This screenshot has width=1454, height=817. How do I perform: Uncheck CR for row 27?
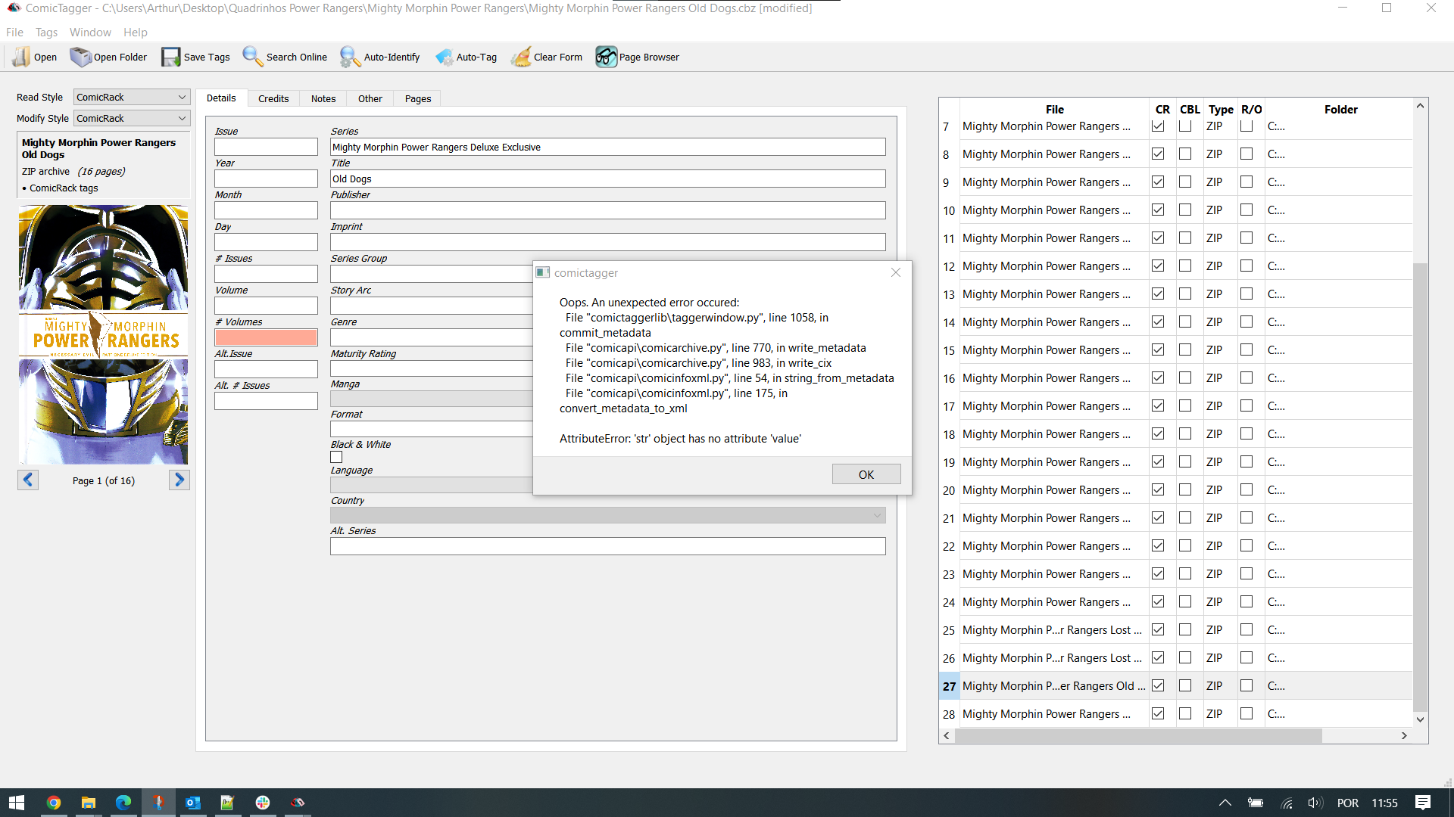[x=1158, y=685]
